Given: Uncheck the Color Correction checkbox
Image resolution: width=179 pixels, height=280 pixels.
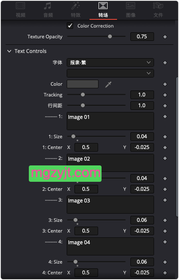Looking at the screenshot, I should (70, 26).
